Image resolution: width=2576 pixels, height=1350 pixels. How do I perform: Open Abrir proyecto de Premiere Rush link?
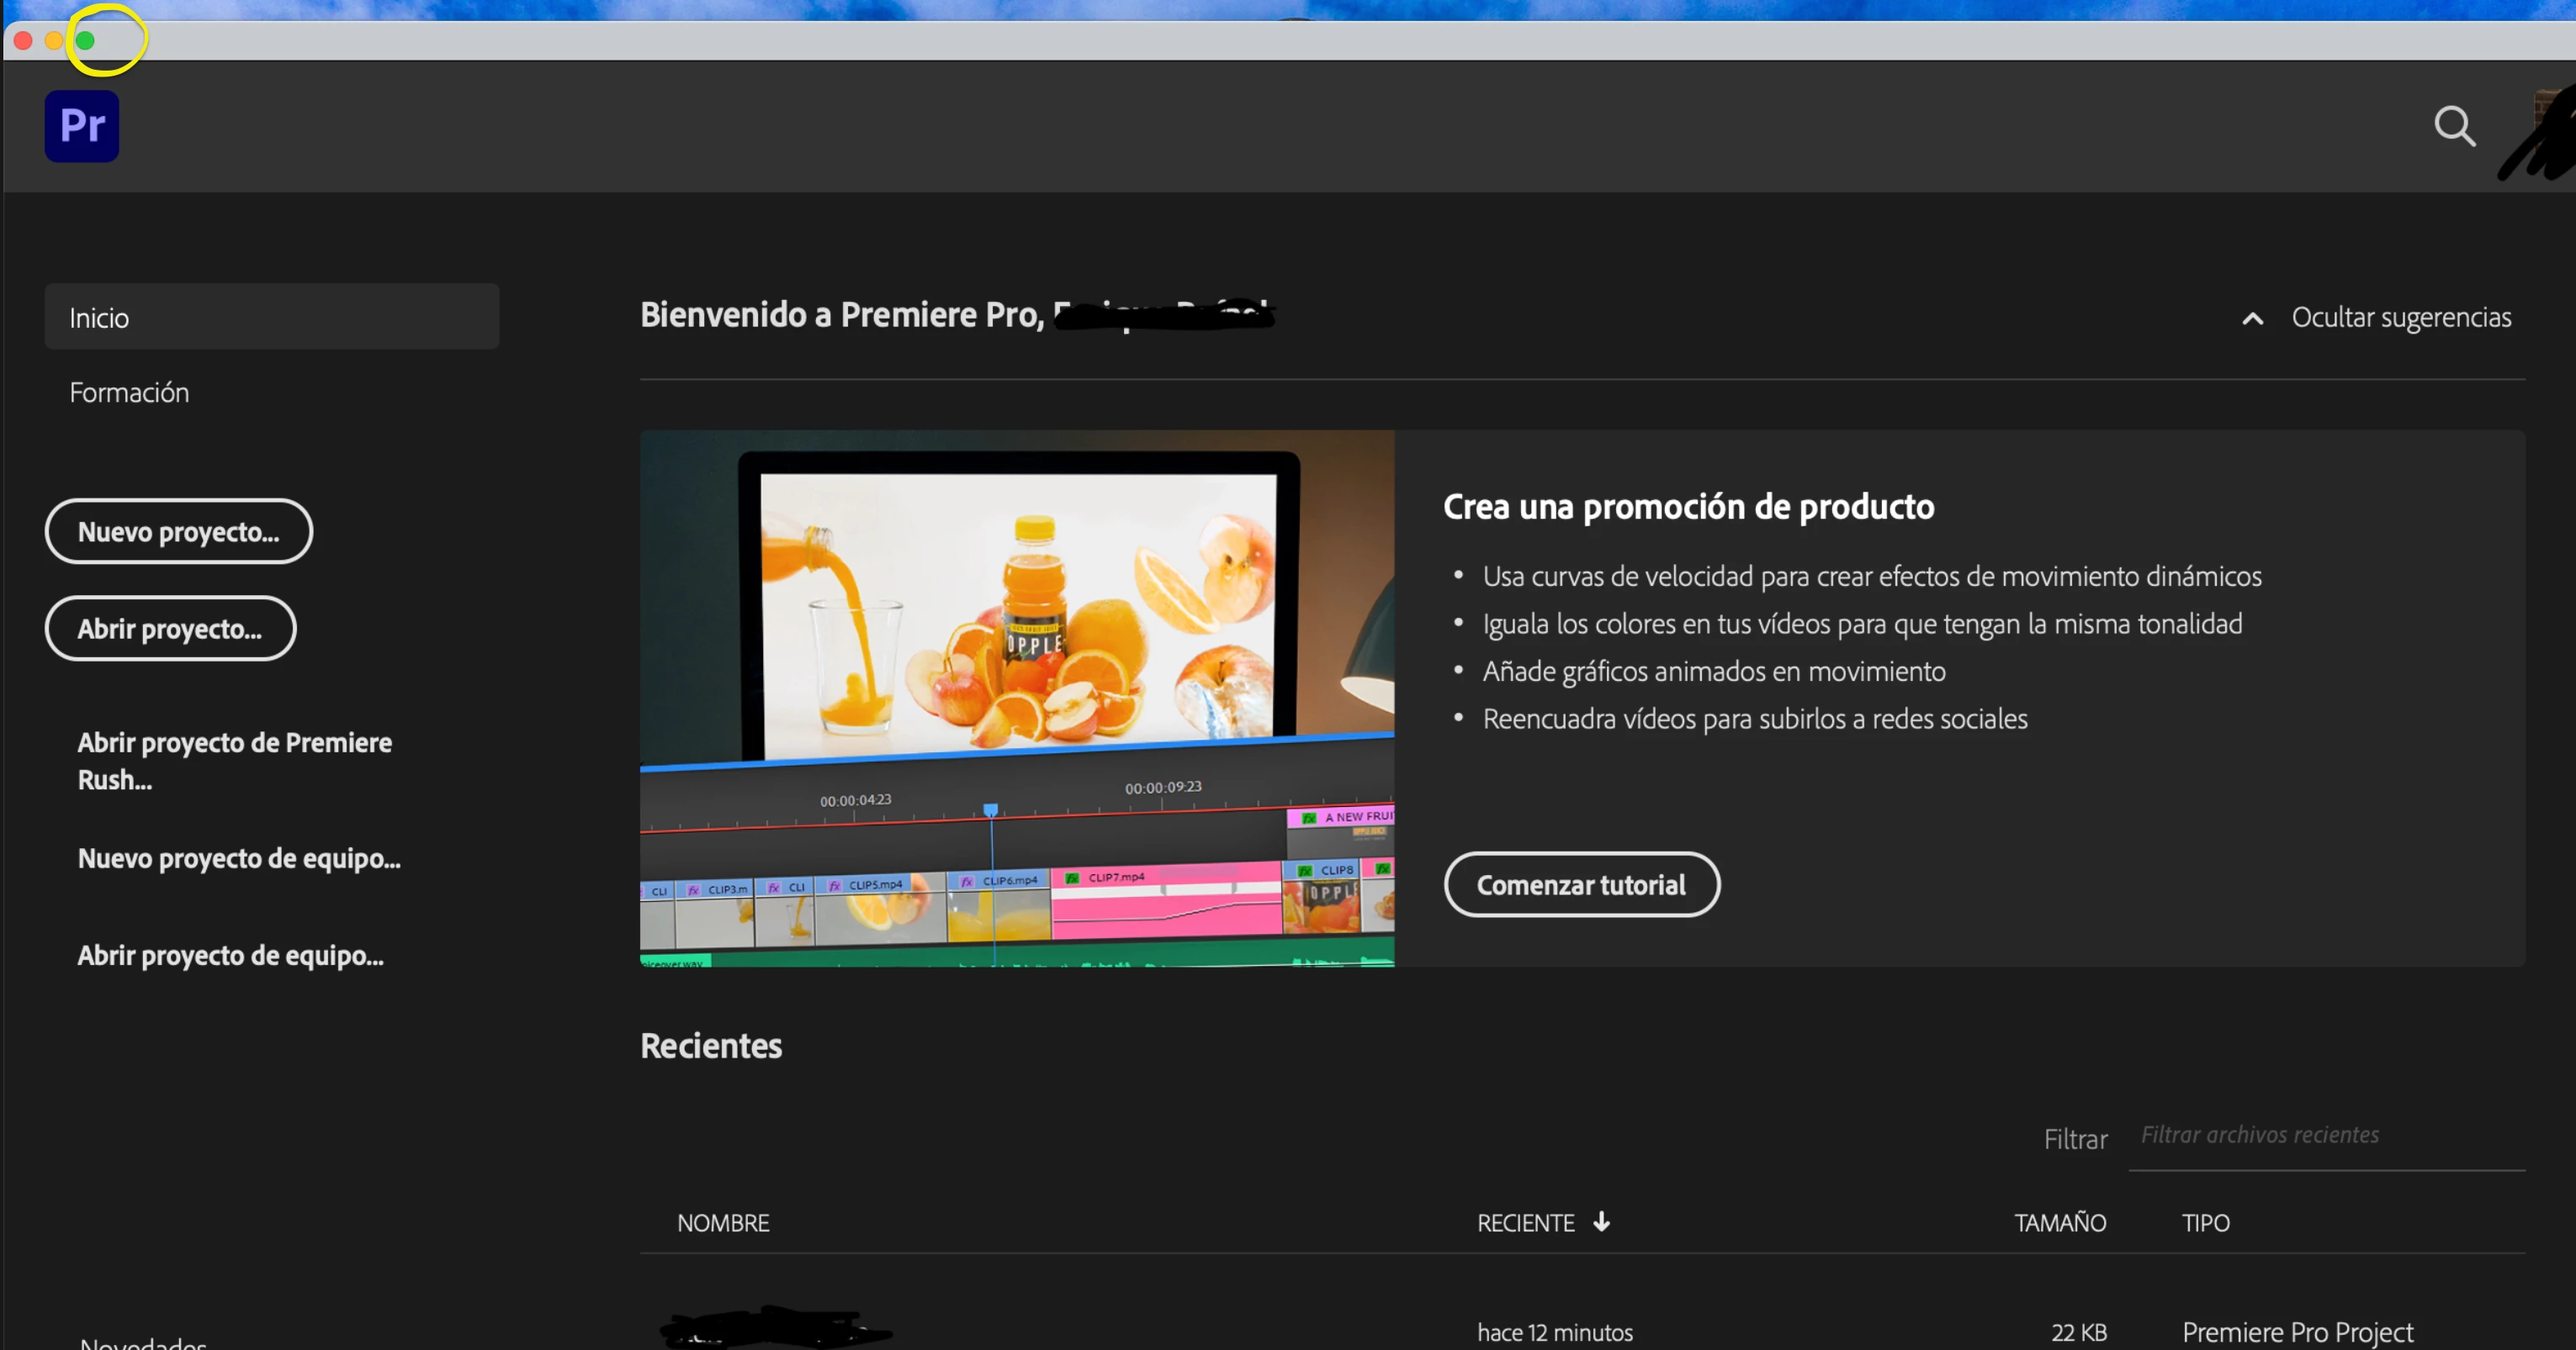pyautogui.click(x=234, y=761)
